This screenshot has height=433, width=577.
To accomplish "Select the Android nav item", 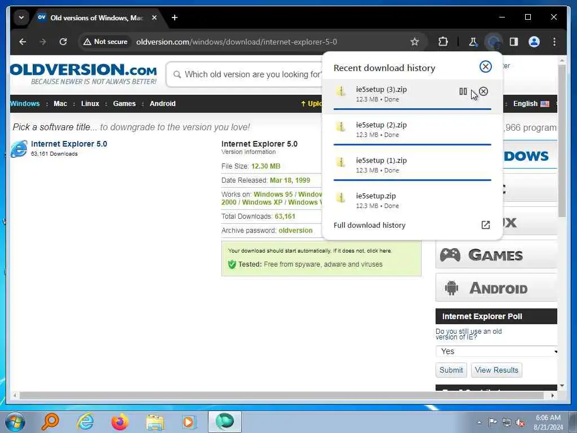I will coord(162,104).
